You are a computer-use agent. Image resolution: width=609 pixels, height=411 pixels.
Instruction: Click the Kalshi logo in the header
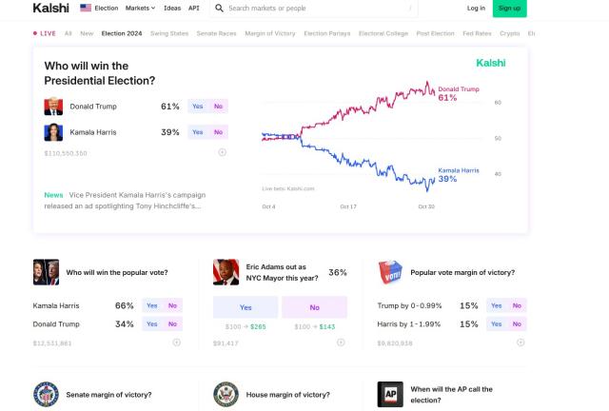(x=50, y=8)
